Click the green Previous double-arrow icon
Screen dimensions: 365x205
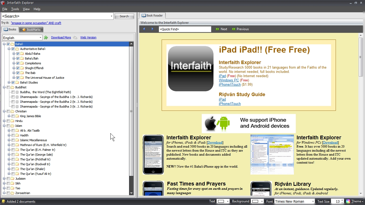click(x=234, y=29)
